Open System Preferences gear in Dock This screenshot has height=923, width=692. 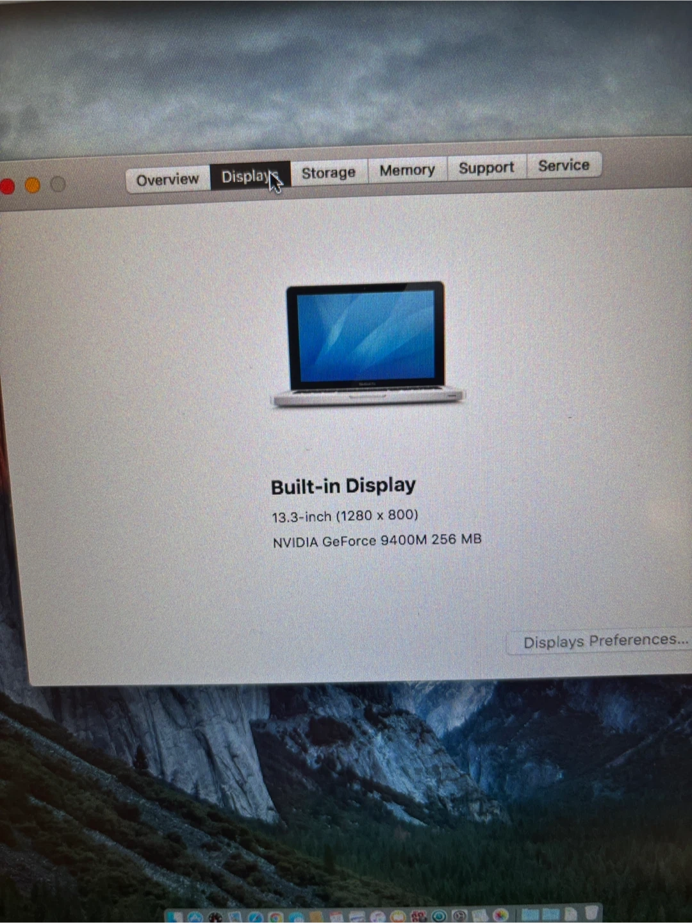pyautogui.click(x=459, y=917)
